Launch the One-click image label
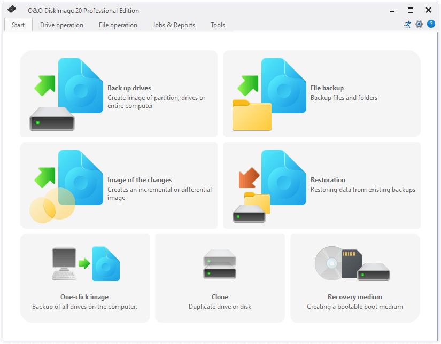 pos(84,297)
